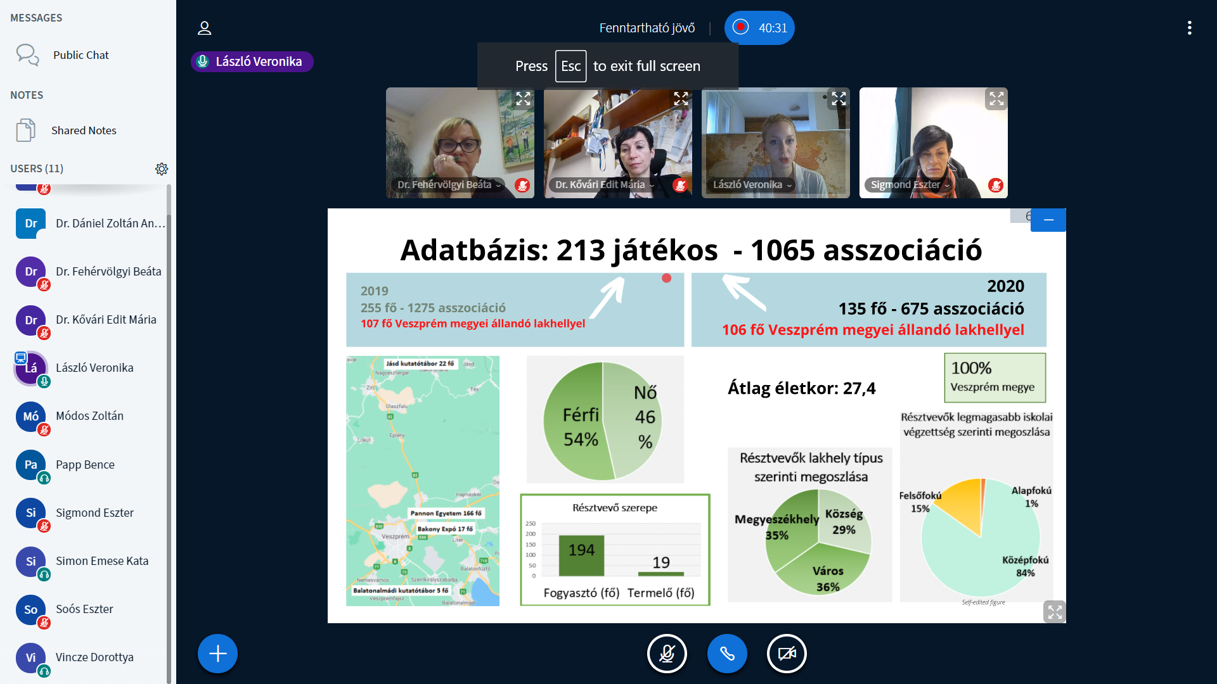1217x684 pixels.
Task: Click the László Veronika talking indicator
Action: 252,61
